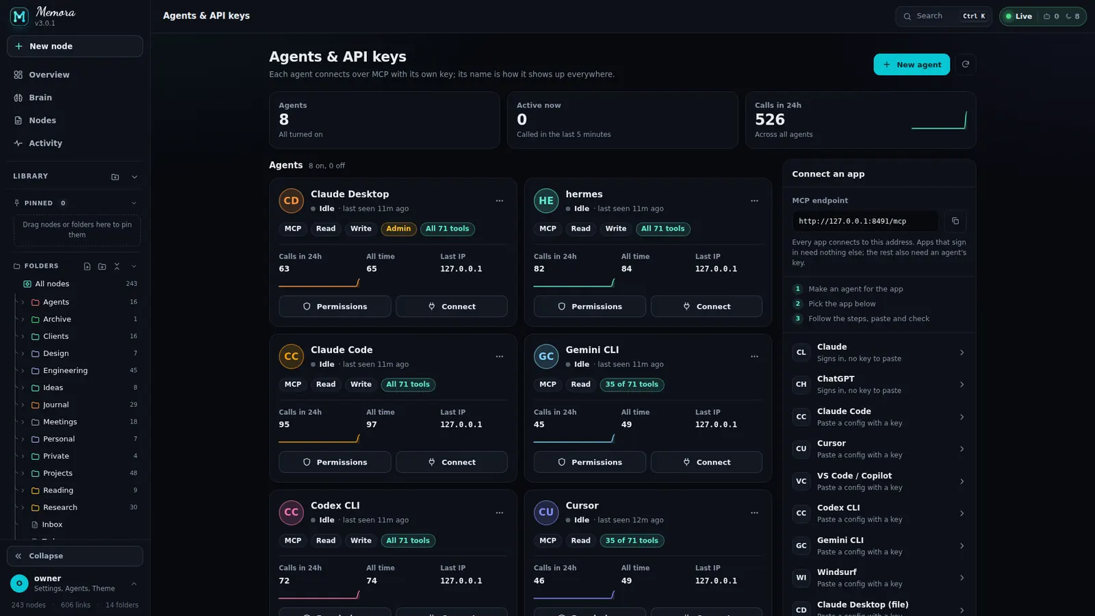Click the owner avatar icon
The height and width of the screenshot is (616, 1095).
point(19,583)
